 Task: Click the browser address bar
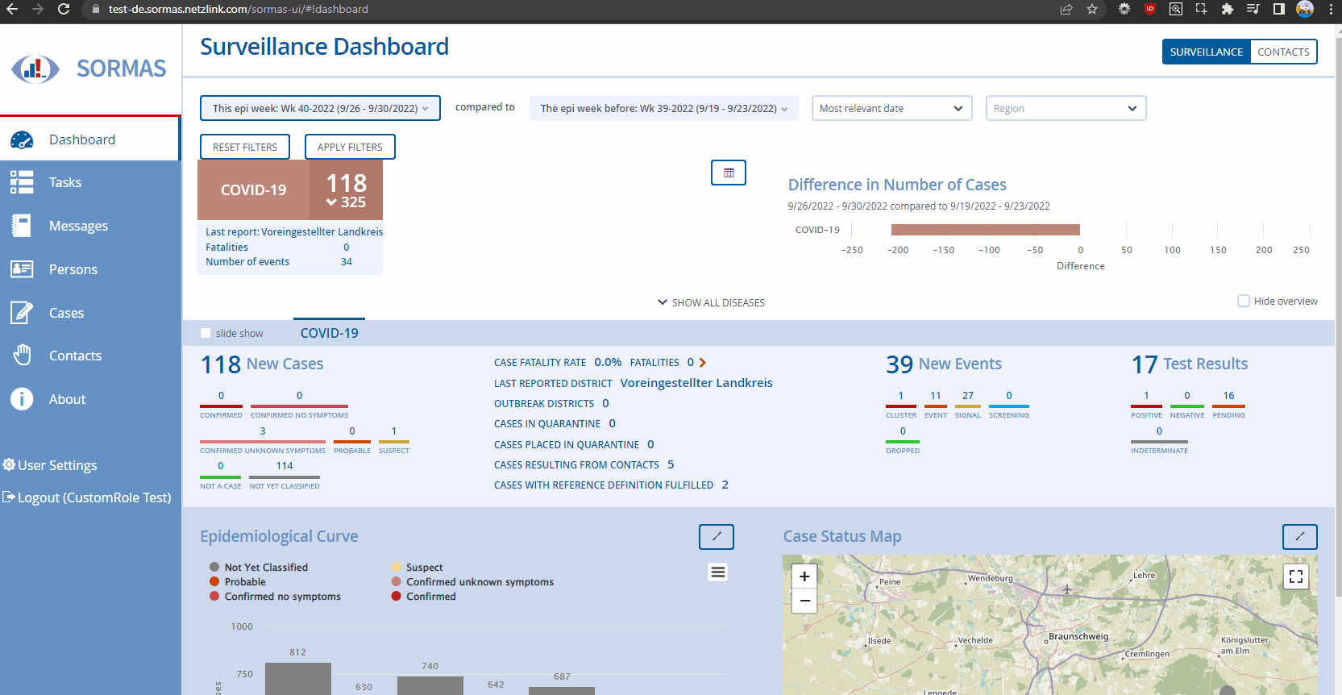564,10
